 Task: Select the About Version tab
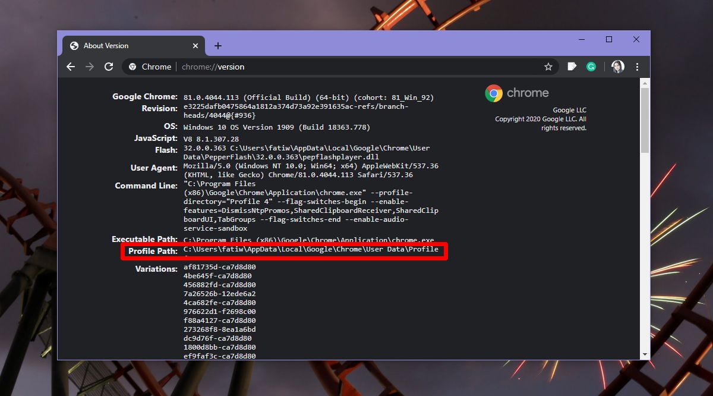coord(134,46)
